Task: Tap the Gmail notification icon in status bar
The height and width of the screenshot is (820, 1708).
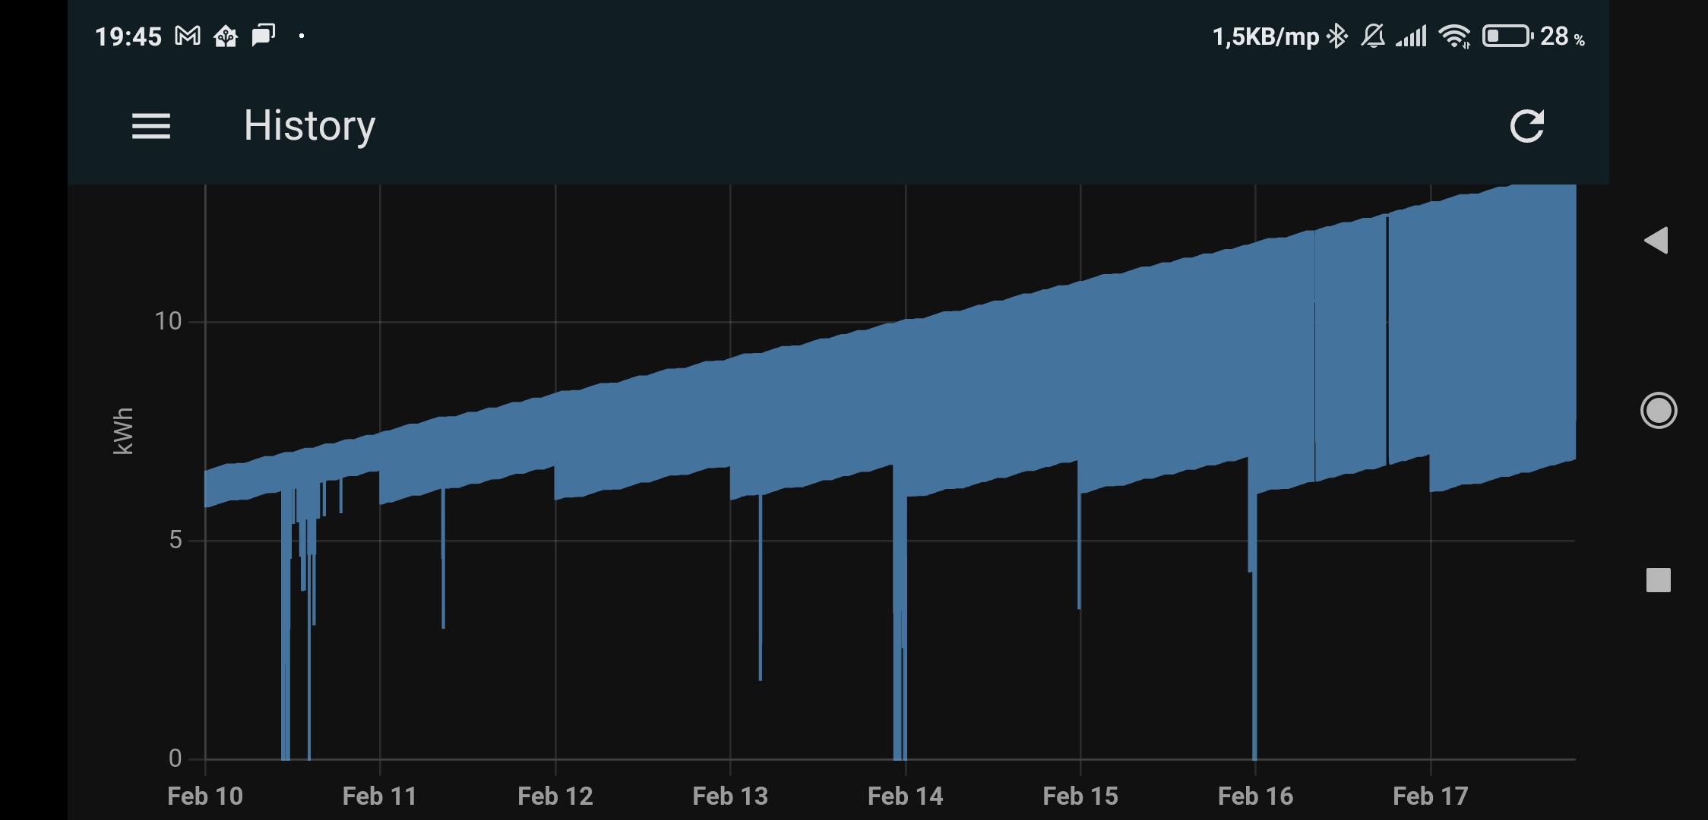Action: point(188,36)
